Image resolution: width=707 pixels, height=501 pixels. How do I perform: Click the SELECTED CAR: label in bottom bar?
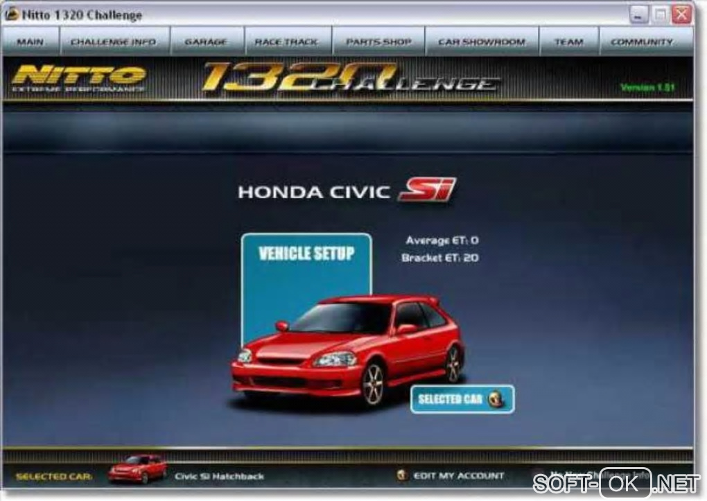click(x=54, y=477)
